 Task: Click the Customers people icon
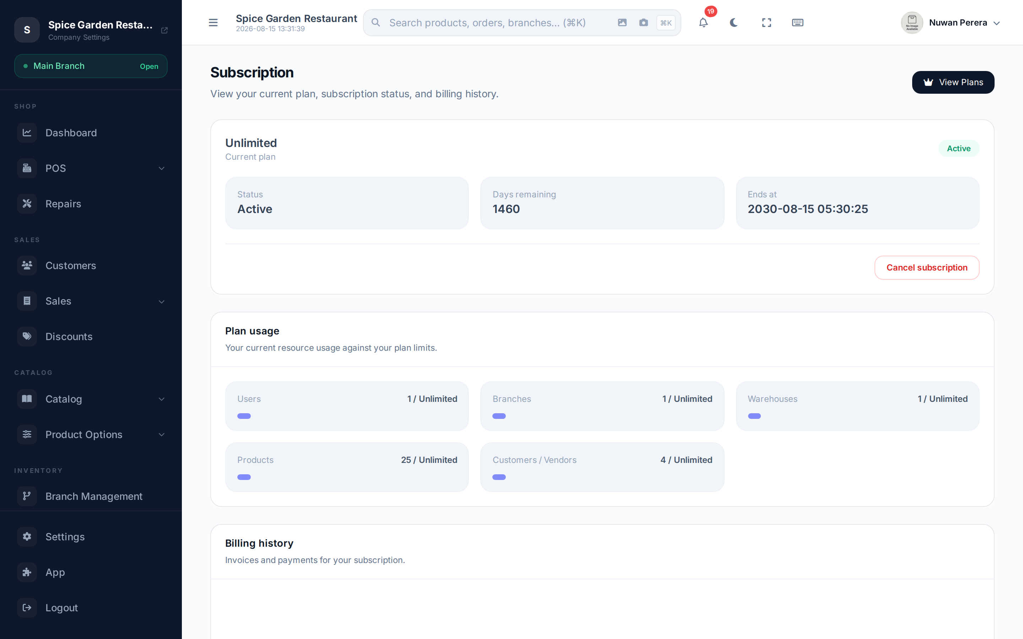[27, 266]
